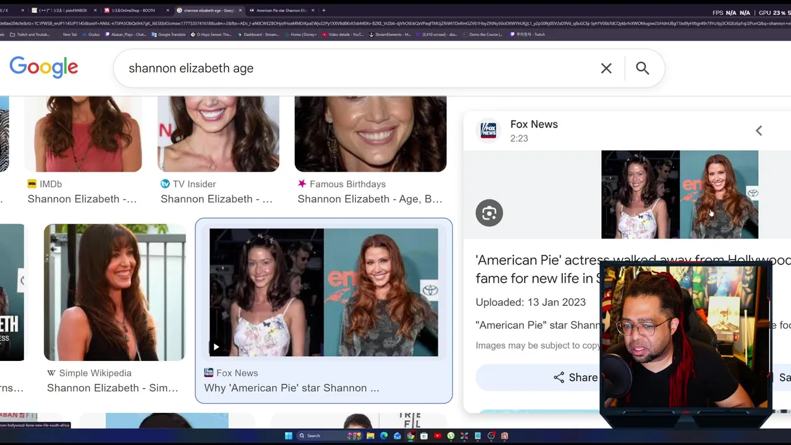The image size is (791, 445).
Task: Open a new browser tab with plus
Action: point(324,11)
